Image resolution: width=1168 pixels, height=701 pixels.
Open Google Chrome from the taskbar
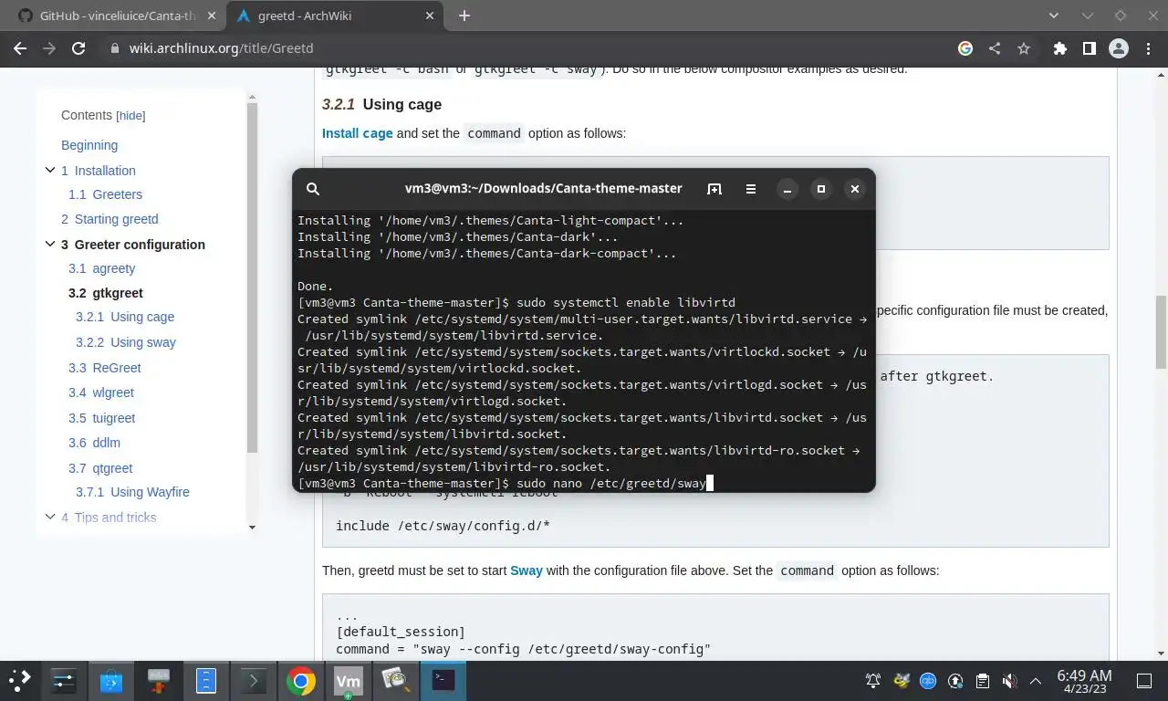(x=301, y=680)
